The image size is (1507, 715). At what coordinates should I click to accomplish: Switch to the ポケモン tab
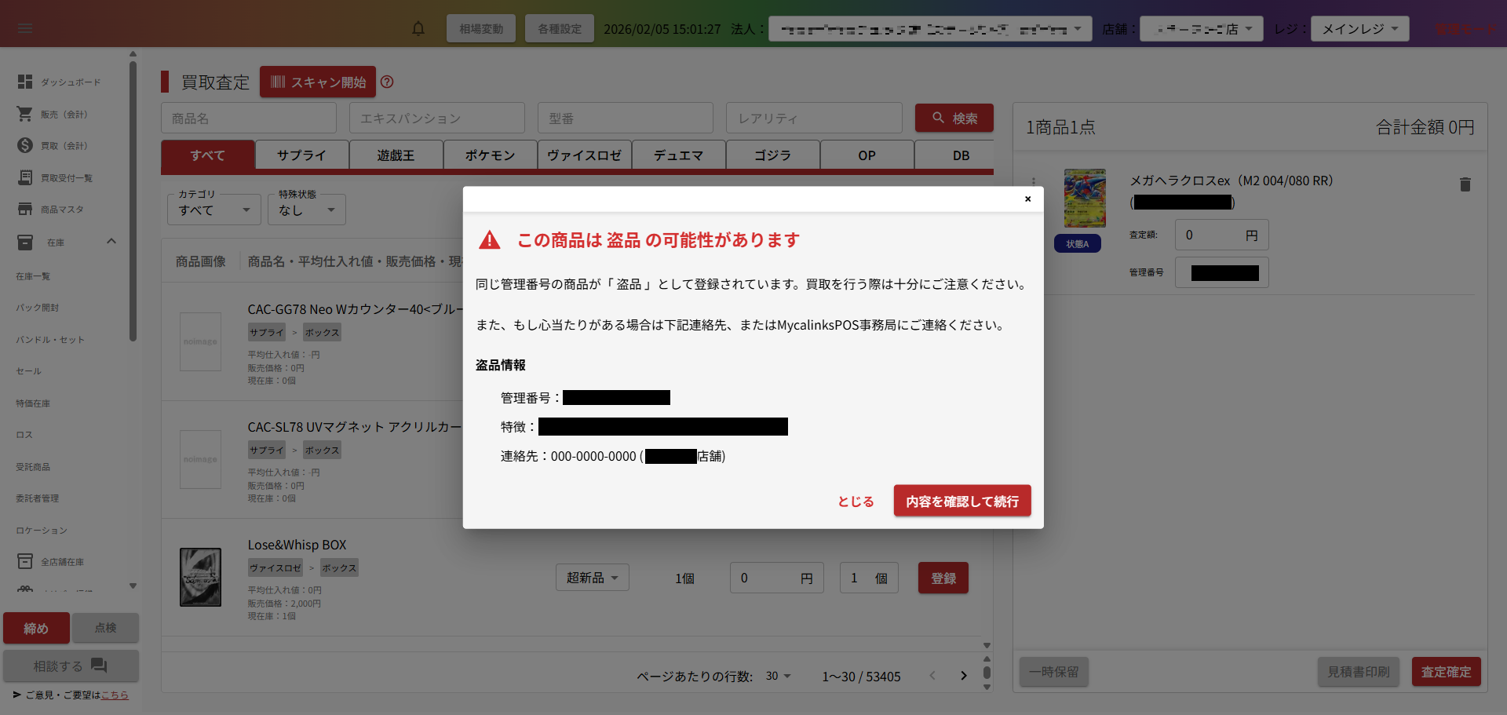(490, 155)
